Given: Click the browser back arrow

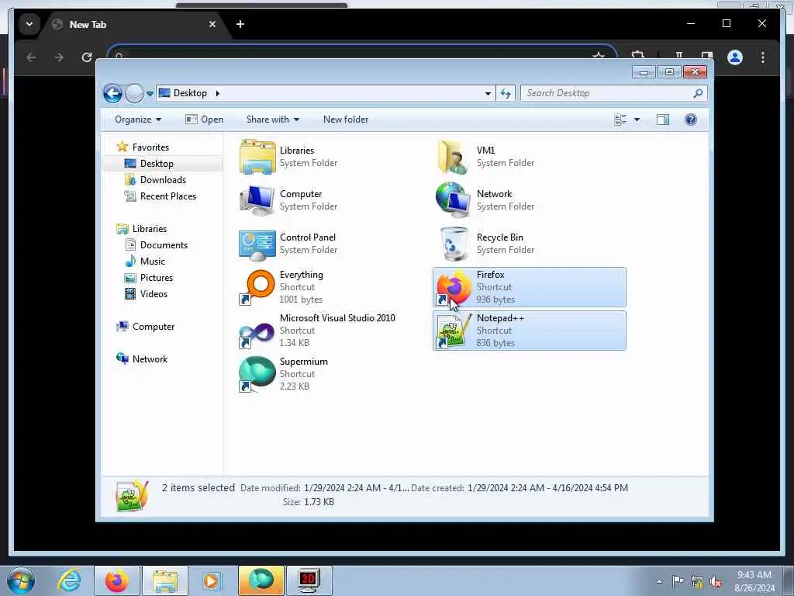Looking at the screenshot, I should (31, 57).
